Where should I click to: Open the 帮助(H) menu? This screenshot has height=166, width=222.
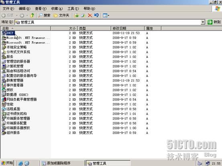click(90, 9)
